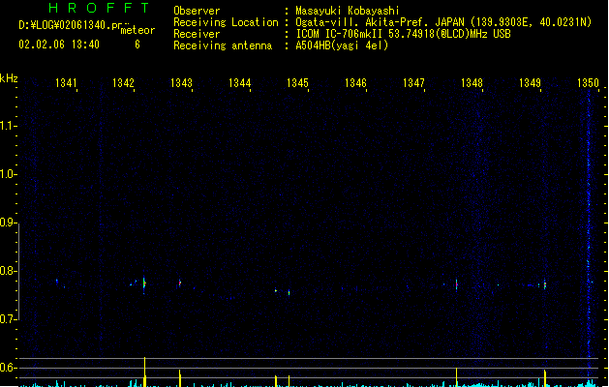Click the 1343 time axis label
The image size is (609, 387).
(181, 83)
